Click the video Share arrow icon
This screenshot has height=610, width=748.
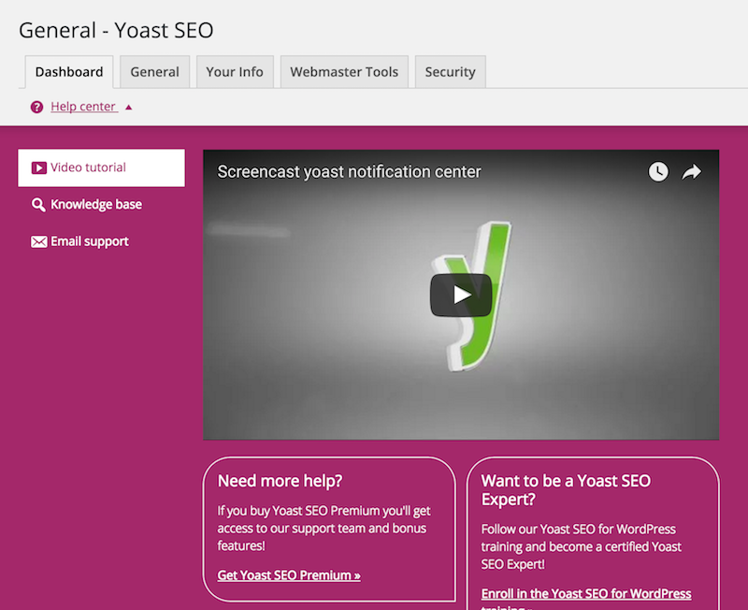tap(692, 172)
